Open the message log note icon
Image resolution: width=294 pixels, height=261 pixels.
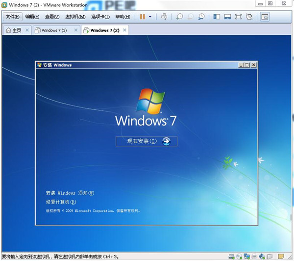tap(281, 256)
